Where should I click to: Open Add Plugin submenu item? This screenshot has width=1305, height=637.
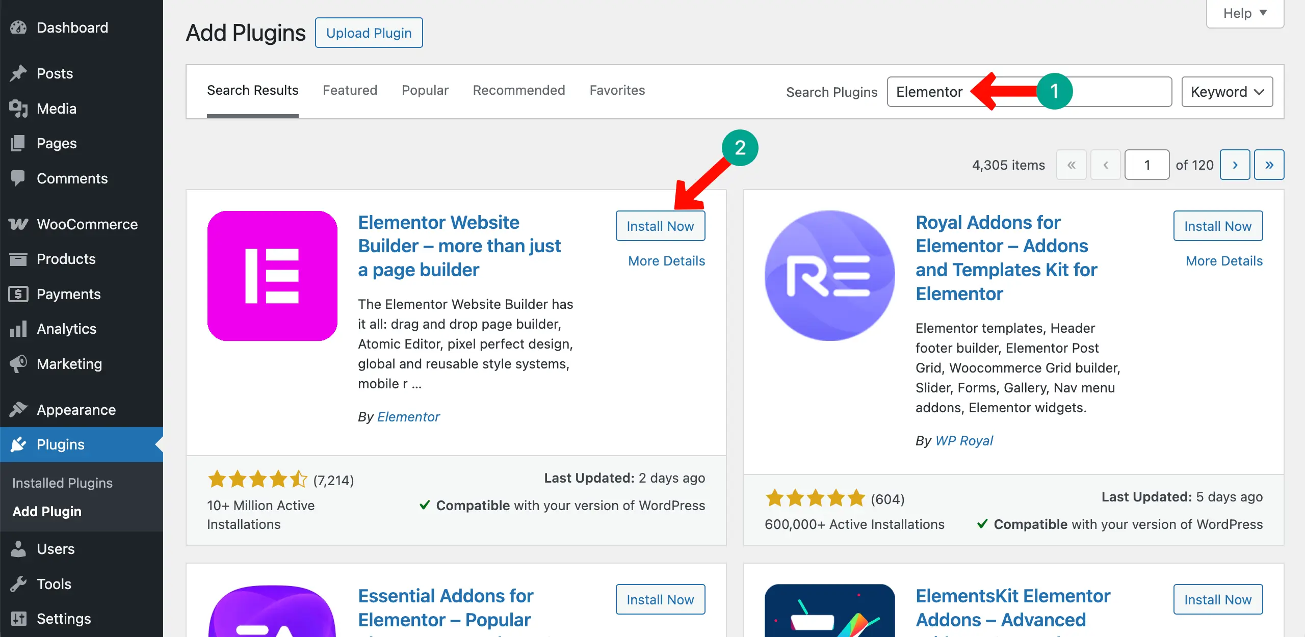point(47,511)
